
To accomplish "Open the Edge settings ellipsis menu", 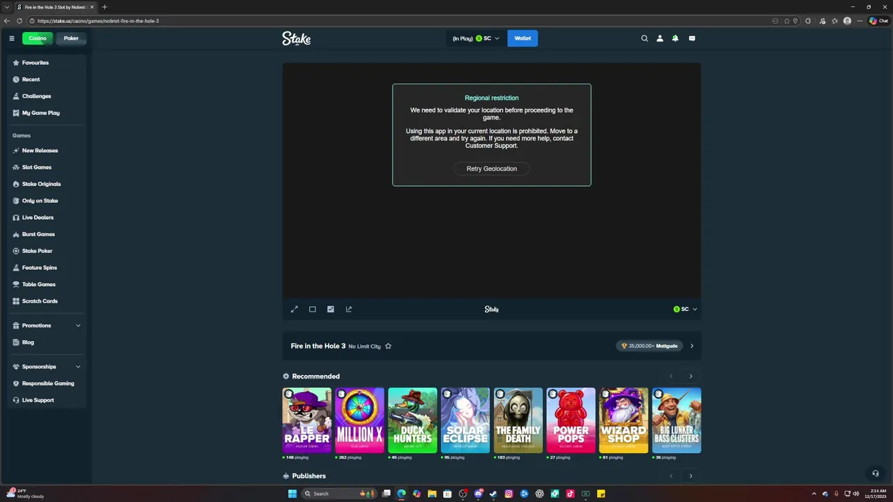I will [860, 21].
